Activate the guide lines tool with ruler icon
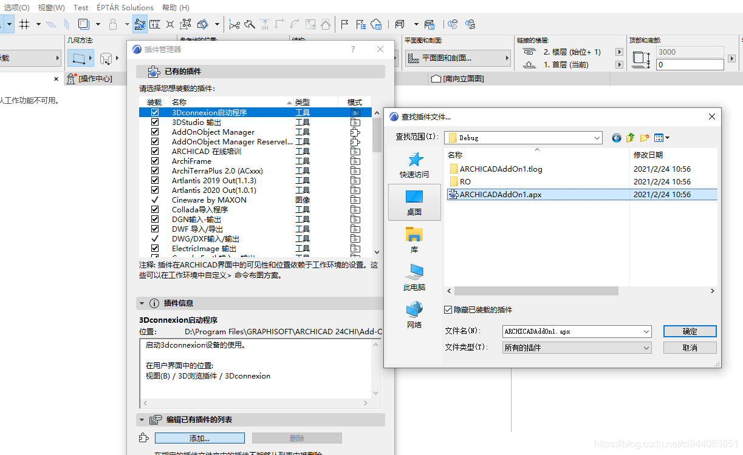 tap(140, 24)
